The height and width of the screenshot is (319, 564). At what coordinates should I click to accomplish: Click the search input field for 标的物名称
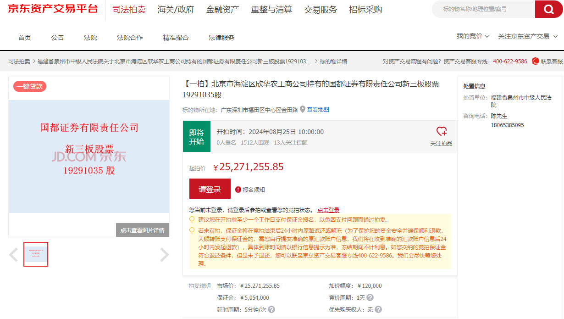tap(484, 9)
